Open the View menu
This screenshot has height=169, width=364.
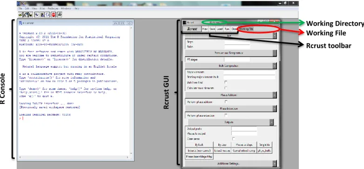[34, 8]
